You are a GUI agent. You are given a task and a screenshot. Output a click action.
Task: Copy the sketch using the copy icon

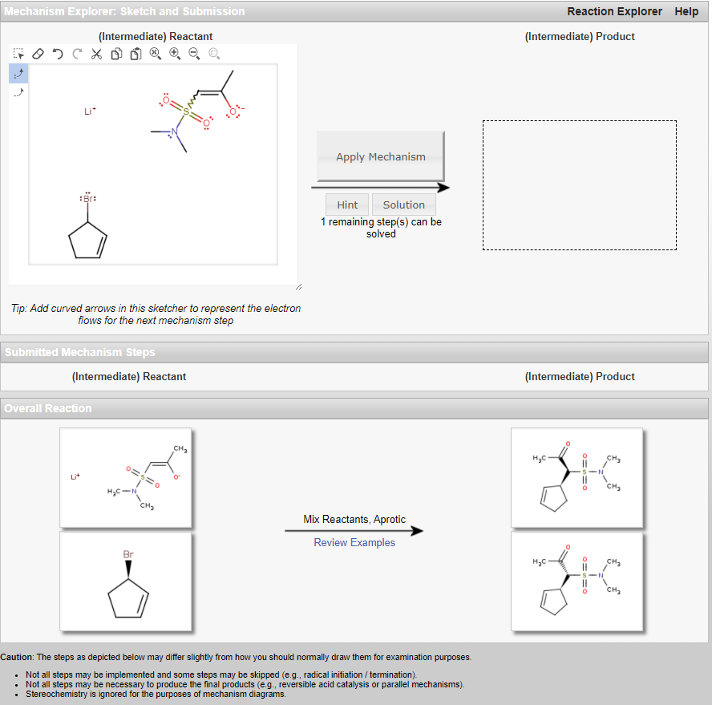click(x=116, y=53)
